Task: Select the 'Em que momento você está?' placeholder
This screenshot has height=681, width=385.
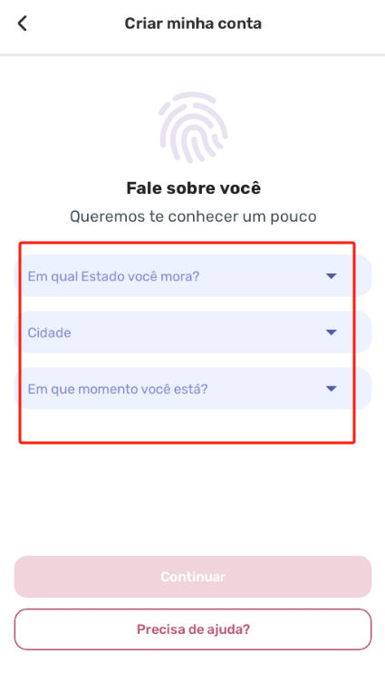Action: (118, 389)
